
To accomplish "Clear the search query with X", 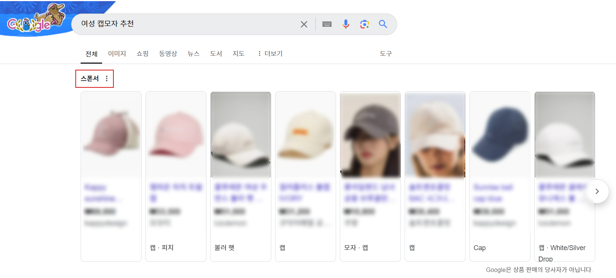I will click(304, 24).
